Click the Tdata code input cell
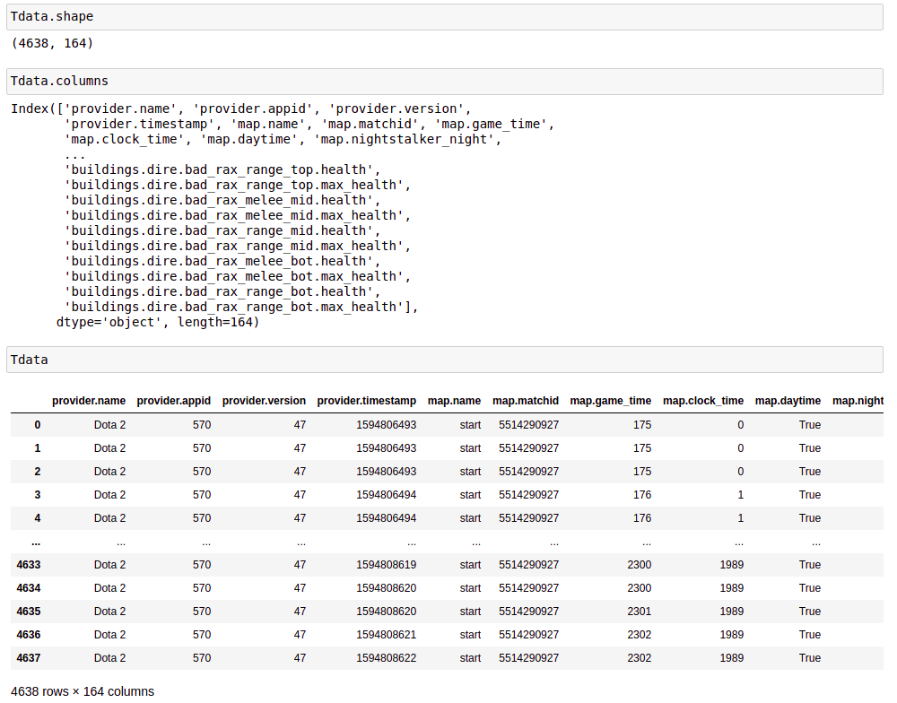The height and width of the screenshot is (703, 897). coord(444,360)
